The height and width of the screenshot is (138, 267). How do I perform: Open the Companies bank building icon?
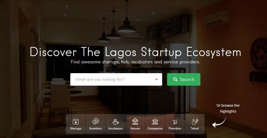coord(155,122)
